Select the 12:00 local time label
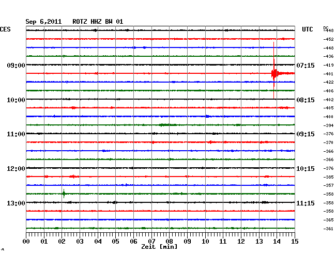Viewport: 336px width, 255px height. click(16, 169)
